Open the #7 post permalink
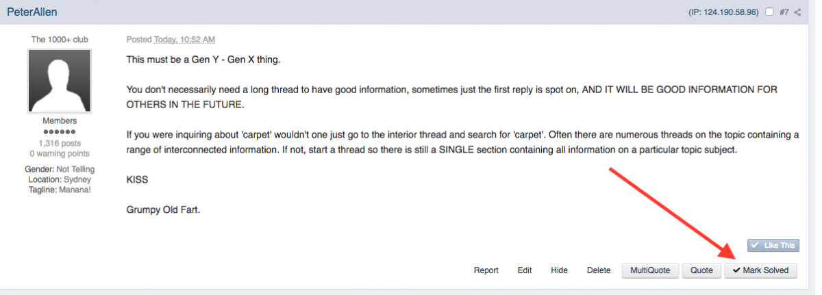This screenshot has height=295, width=822. click(784, 12)
